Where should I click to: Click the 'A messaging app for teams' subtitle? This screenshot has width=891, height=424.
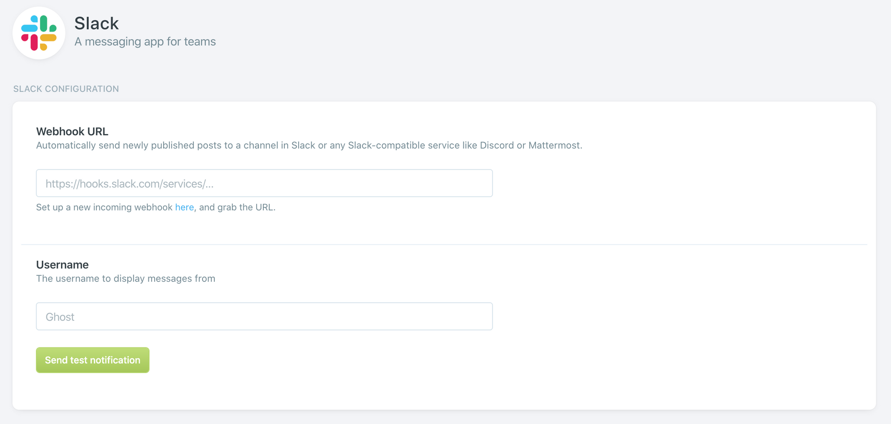tap(145, 41)
